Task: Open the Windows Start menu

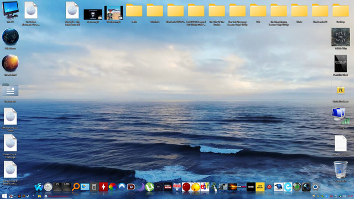Action: pos(4,196)
